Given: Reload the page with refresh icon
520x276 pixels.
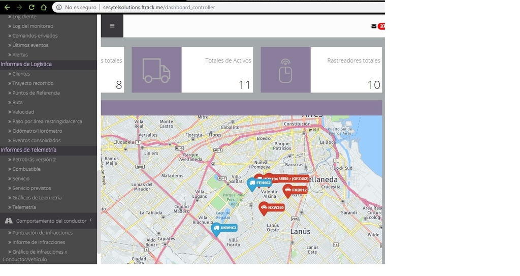Looking at the screenshot, I should (31, 7).
